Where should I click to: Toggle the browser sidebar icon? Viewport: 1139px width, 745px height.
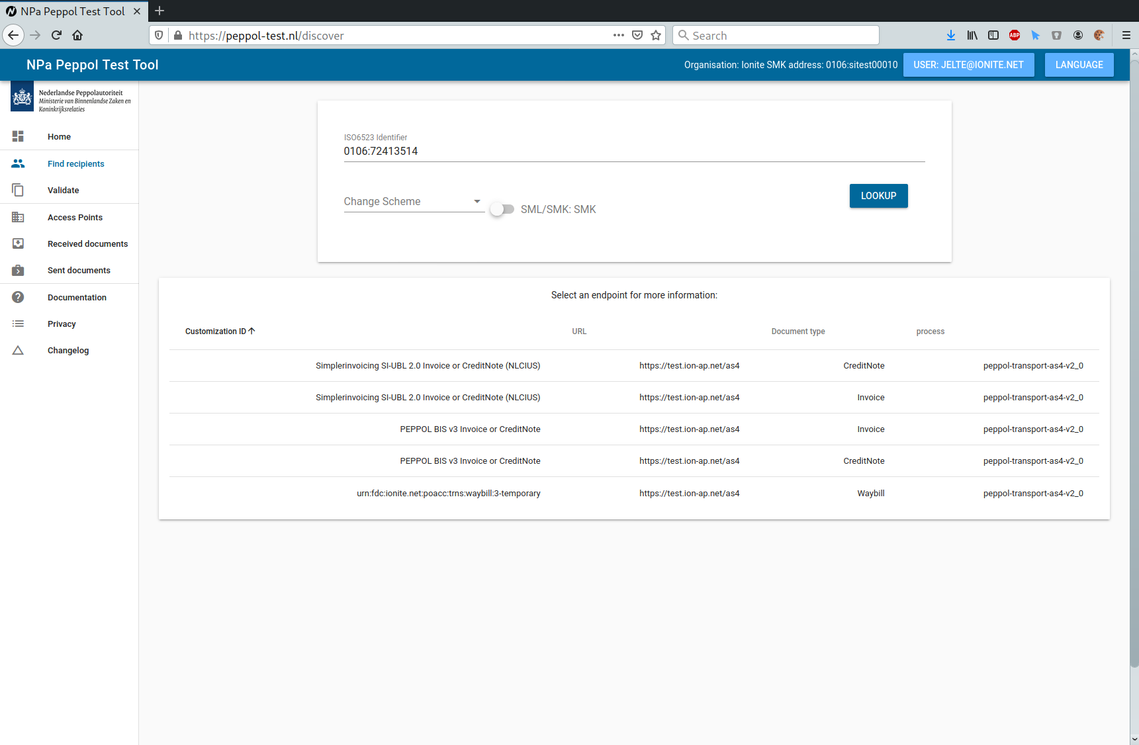[x=993, y=35]
